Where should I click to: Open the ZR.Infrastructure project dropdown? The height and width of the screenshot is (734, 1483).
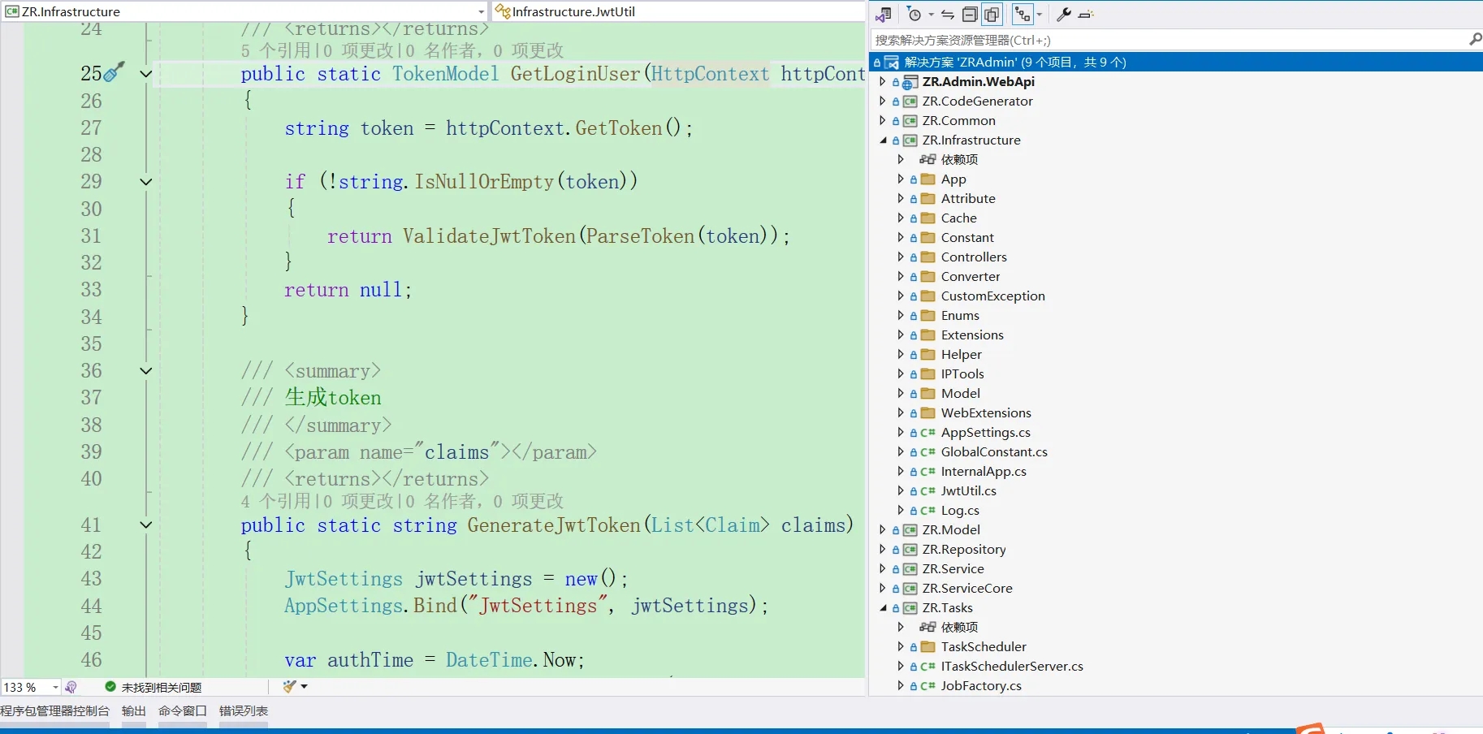point(481,11)
